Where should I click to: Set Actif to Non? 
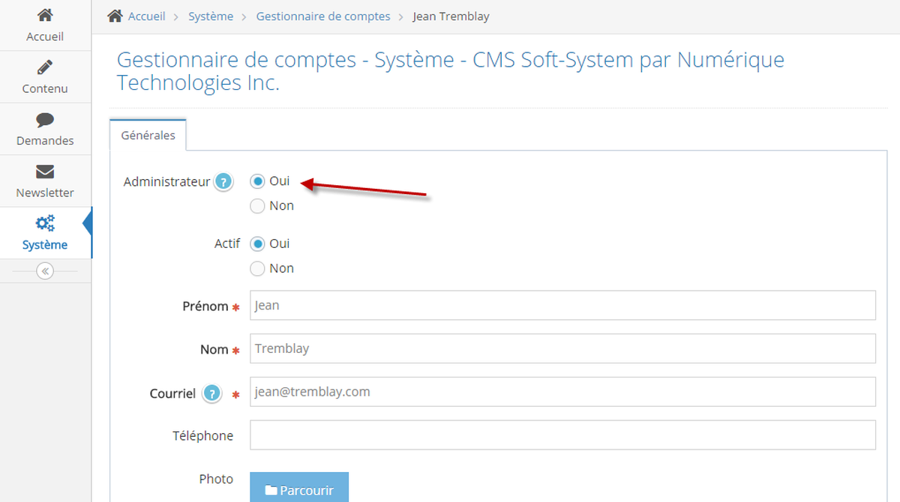[258, 268]
